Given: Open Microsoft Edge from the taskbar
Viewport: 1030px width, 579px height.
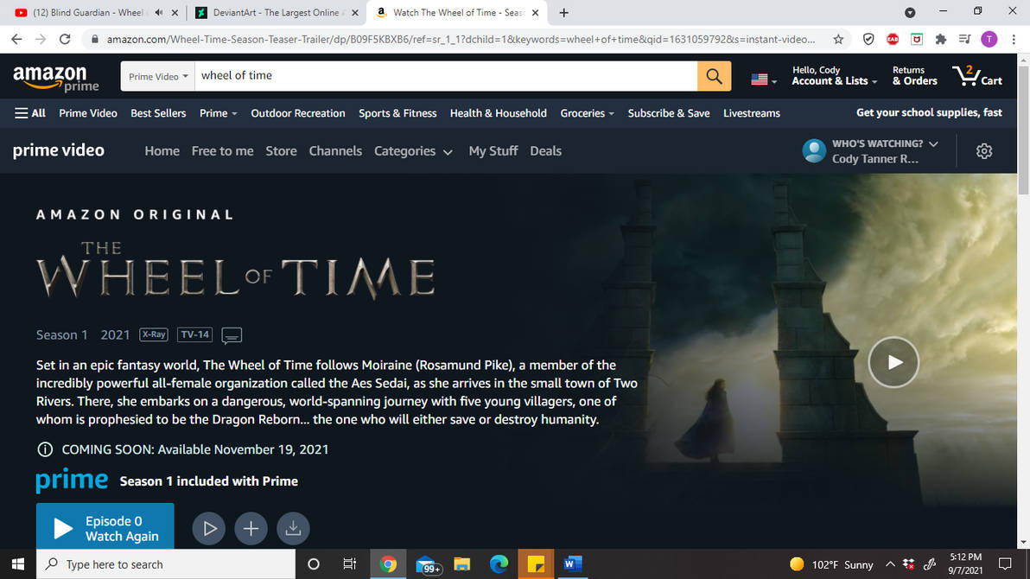Looking at the screenshot, I should tap(499, 564).
